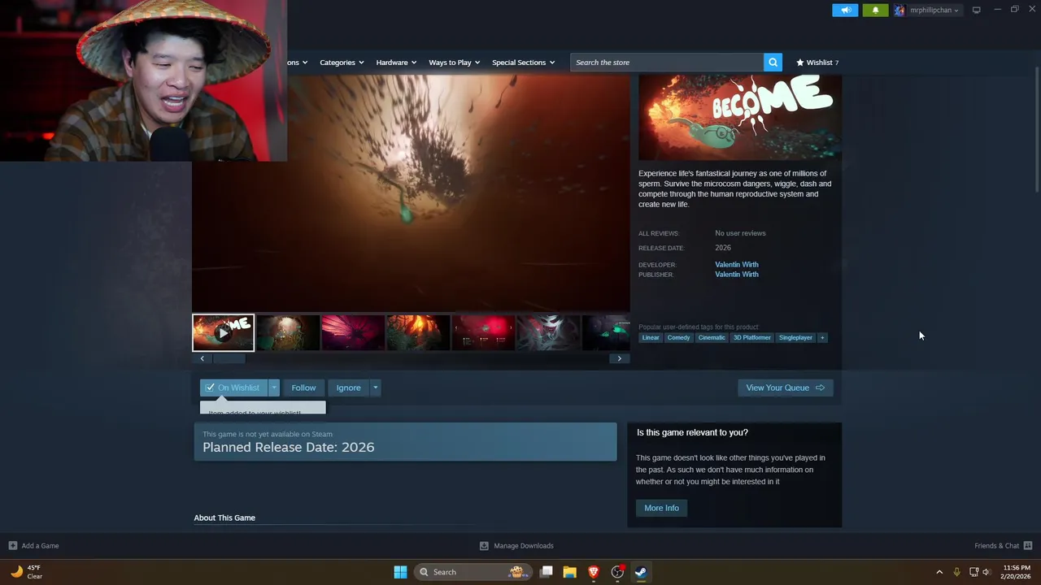The height and width of the screenshot is (585, 1041).
Task: Click the BECOME game capsule image
Action: coord(739,117)
